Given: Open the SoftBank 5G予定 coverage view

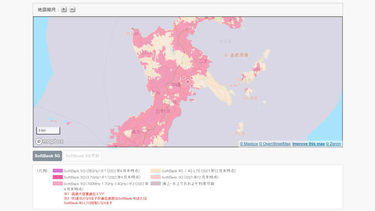Looking at the screenshot, I should coord(82,156).
